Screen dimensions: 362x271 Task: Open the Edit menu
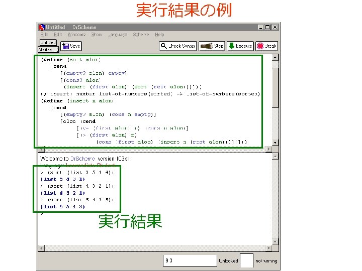(58, 35)
